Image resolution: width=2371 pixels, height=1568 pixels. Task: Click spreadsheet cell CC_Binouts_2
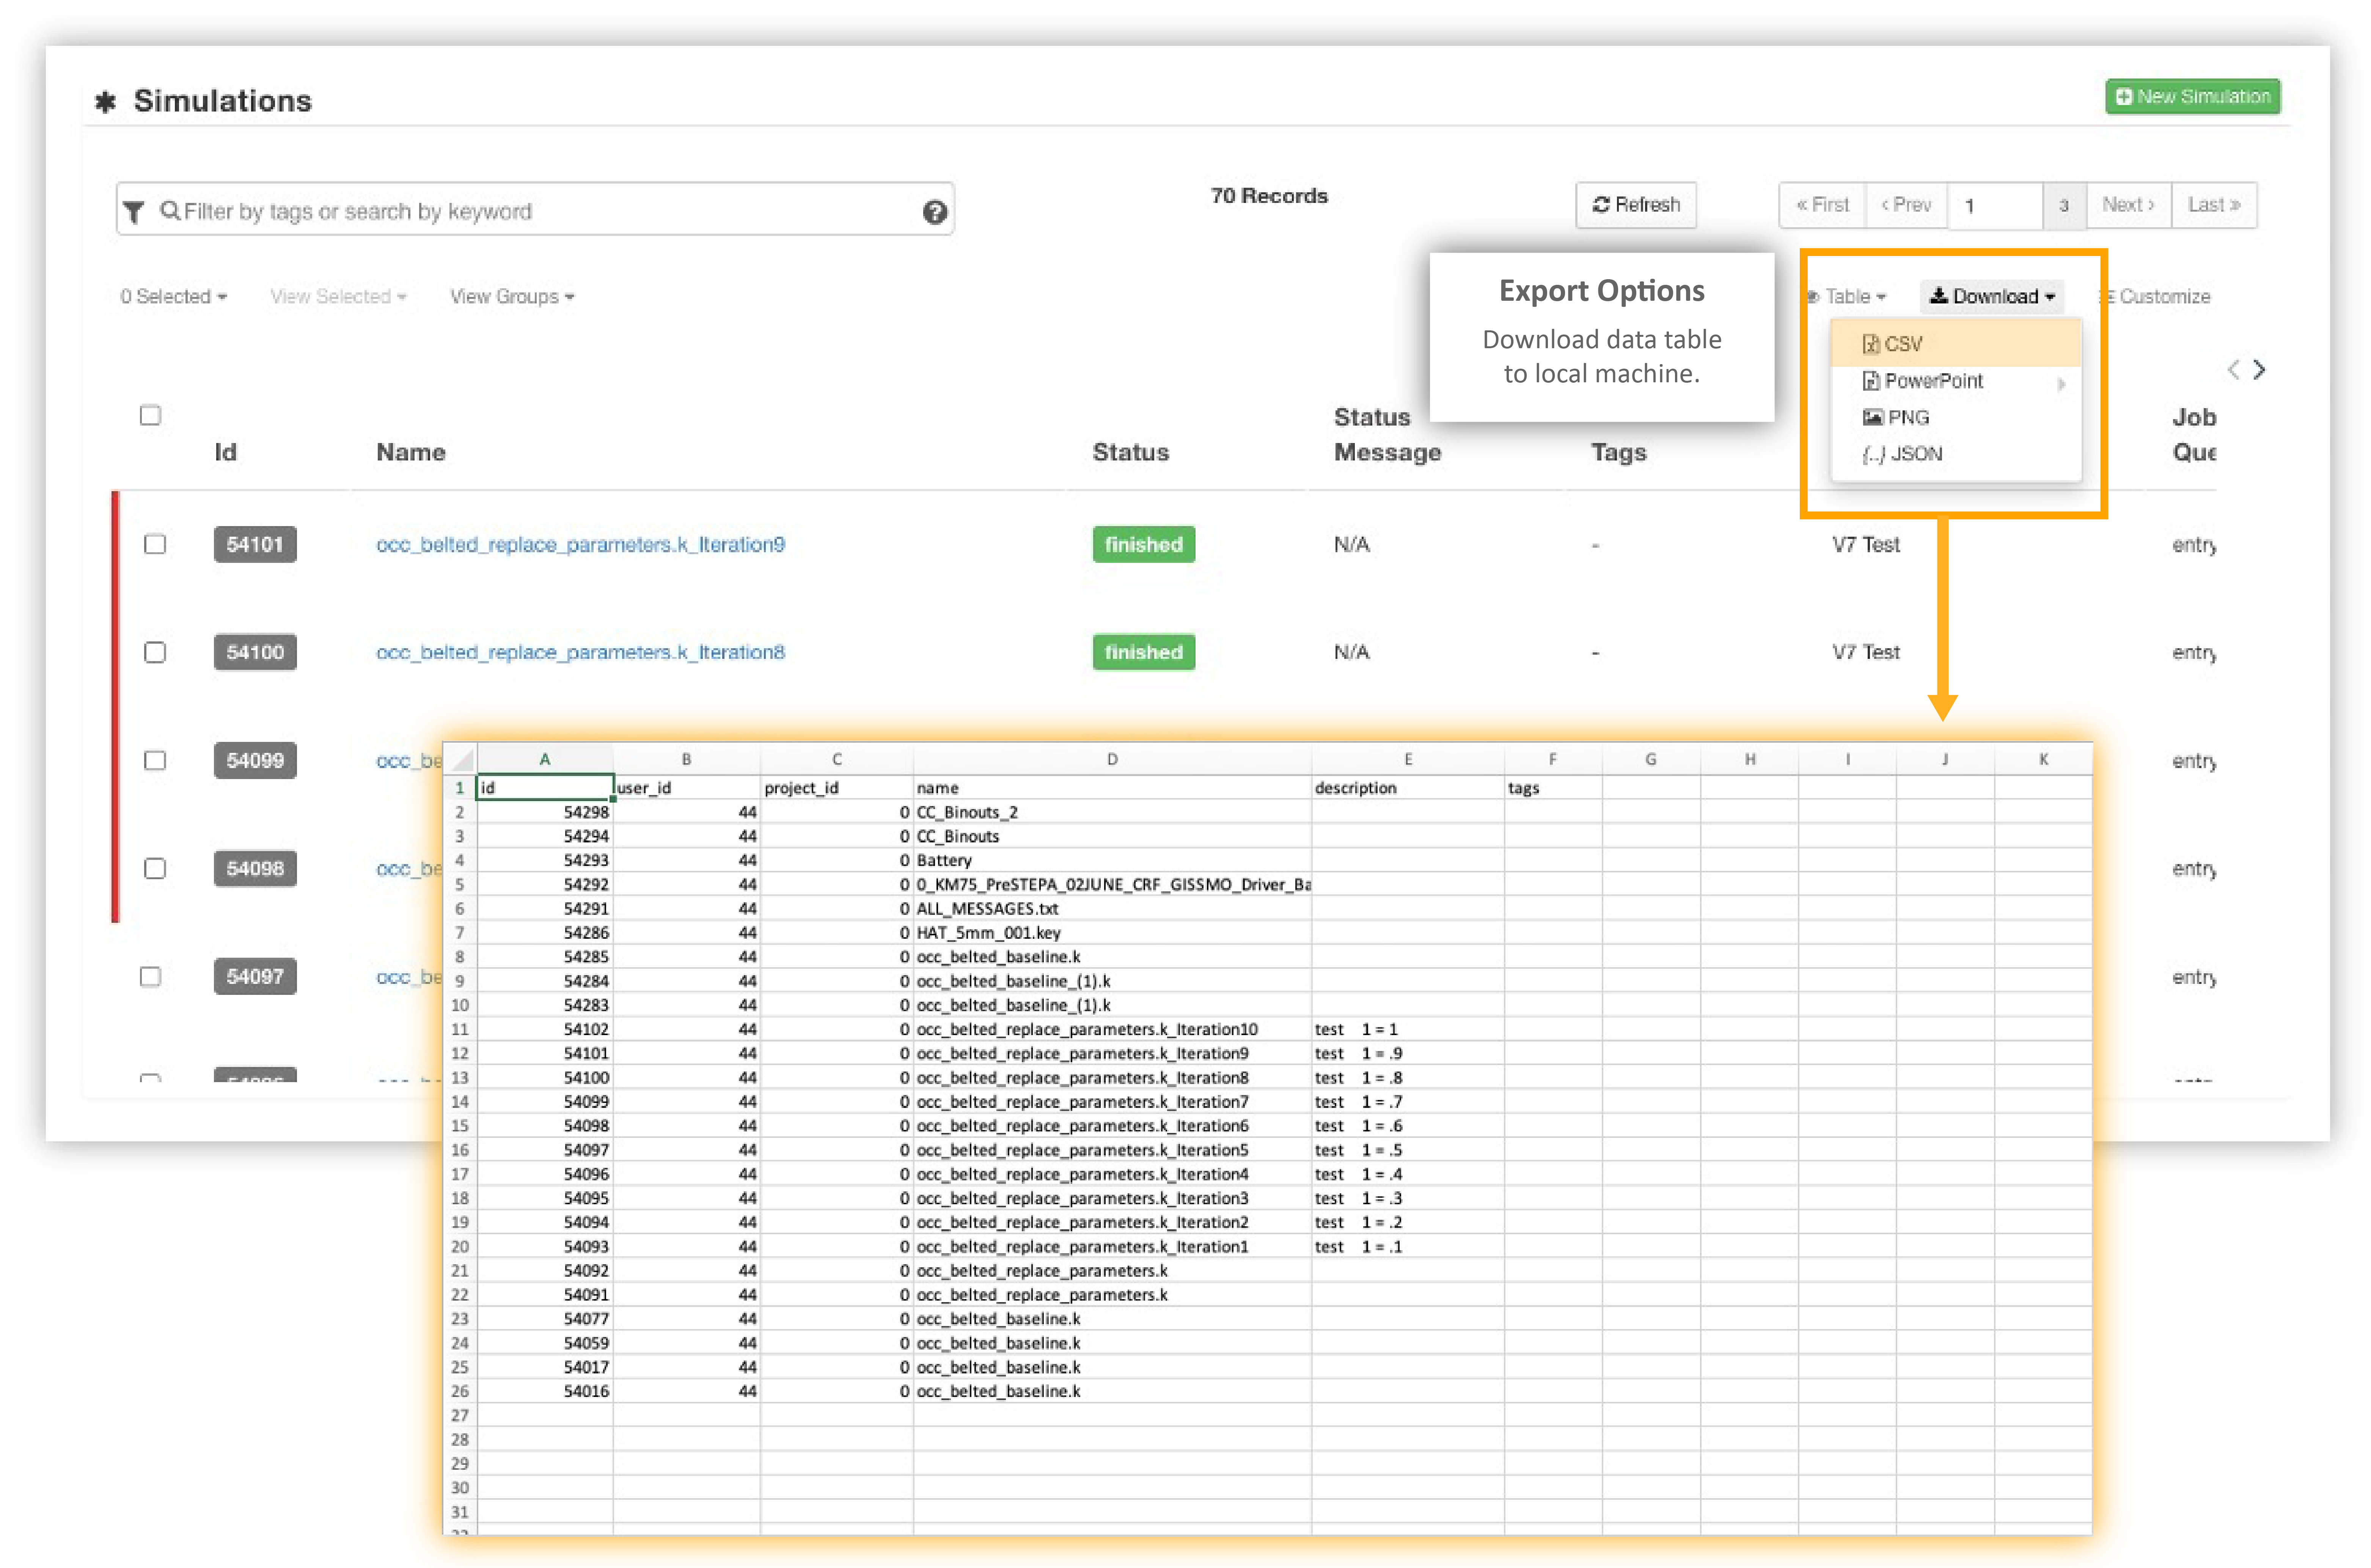tap(1112, 812)
